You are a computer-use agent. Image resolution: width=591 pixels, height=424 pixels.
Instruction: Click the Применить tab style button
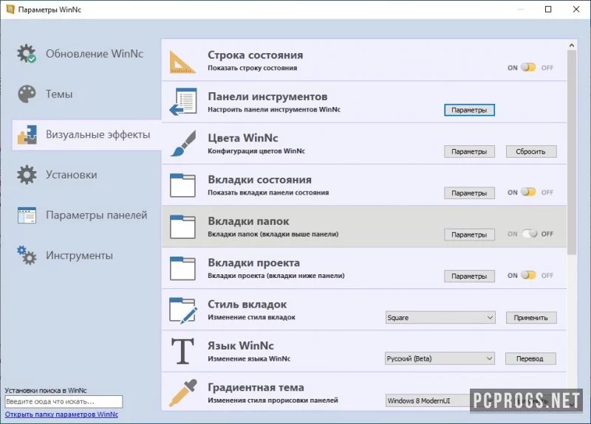(530, 318)
